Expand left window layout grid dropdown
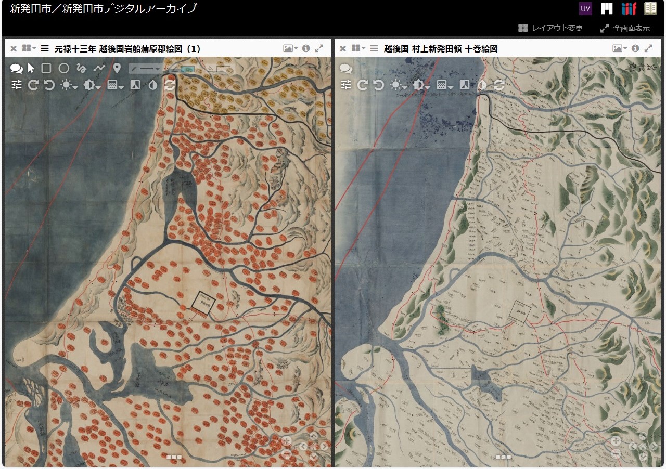The height and width of the screenshot is (469, 666). tap(29, 48)
